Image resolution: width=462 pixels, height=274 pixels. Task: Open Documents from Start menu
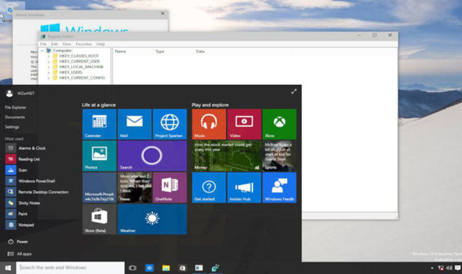[x=15, y=117]
